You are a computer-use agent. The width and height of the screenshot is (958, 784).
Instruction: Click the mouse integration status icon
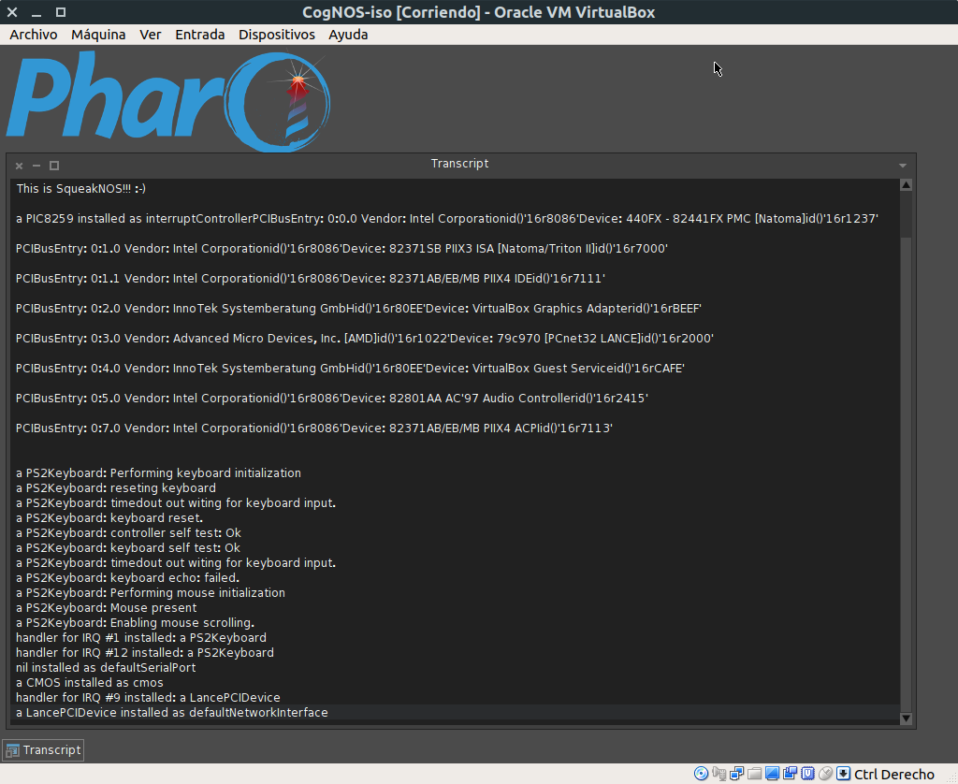coord(825,774)
